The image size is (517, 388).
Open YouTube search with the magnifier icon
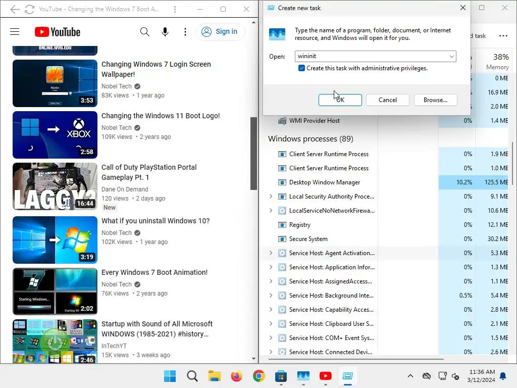pos(144,32)
